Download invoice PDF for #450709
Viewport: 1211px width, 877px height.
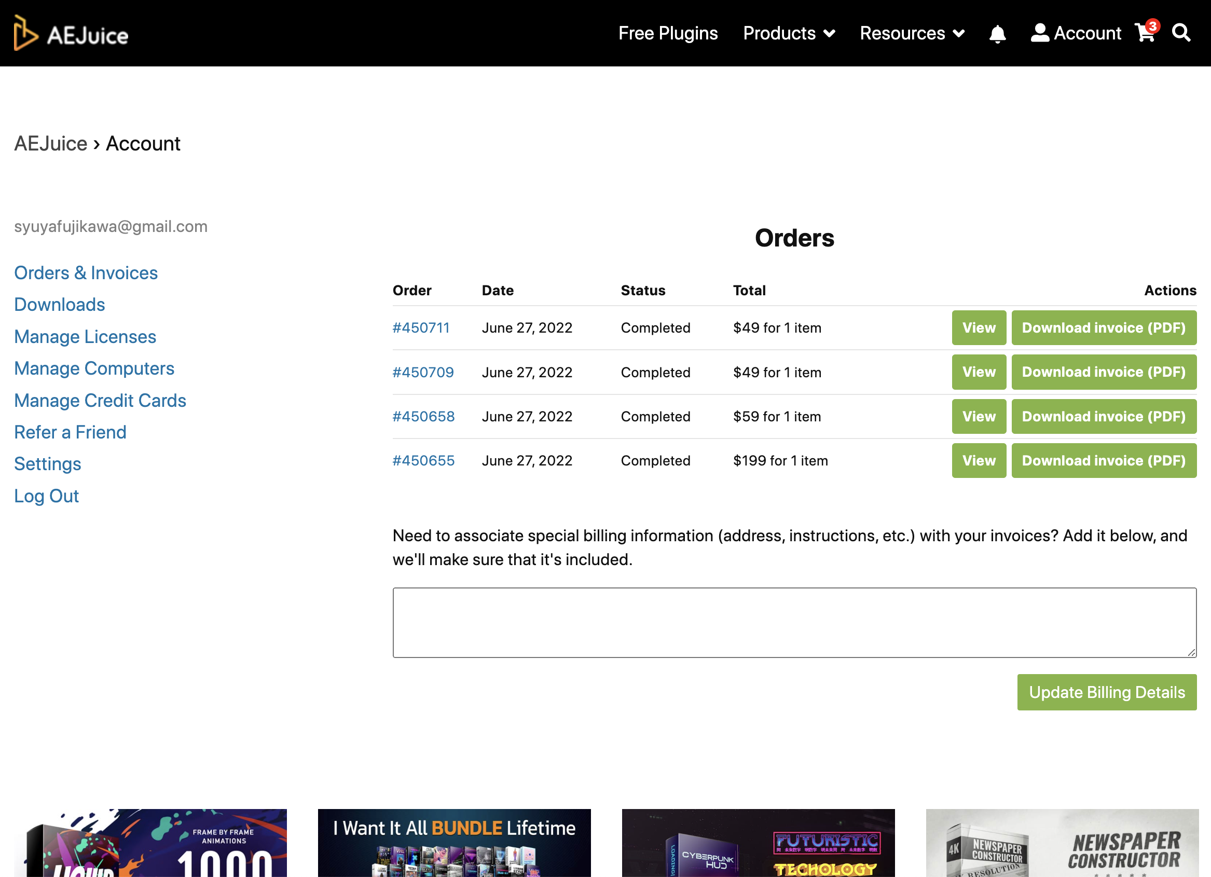point(1104,372)
